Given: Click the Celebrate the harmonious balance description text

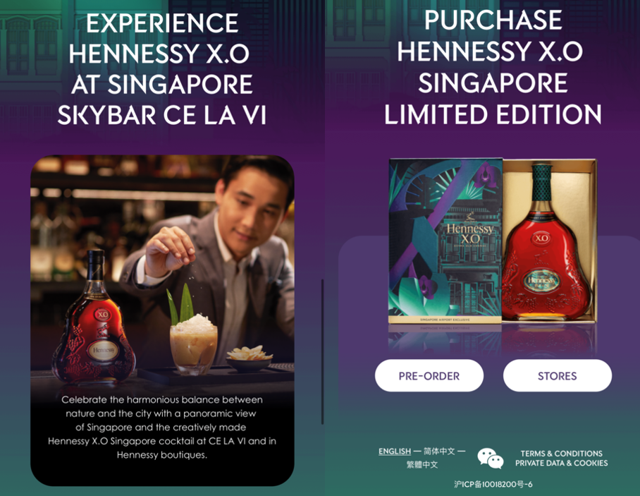Looking at the screenshot, I should [x=162, y=427].
